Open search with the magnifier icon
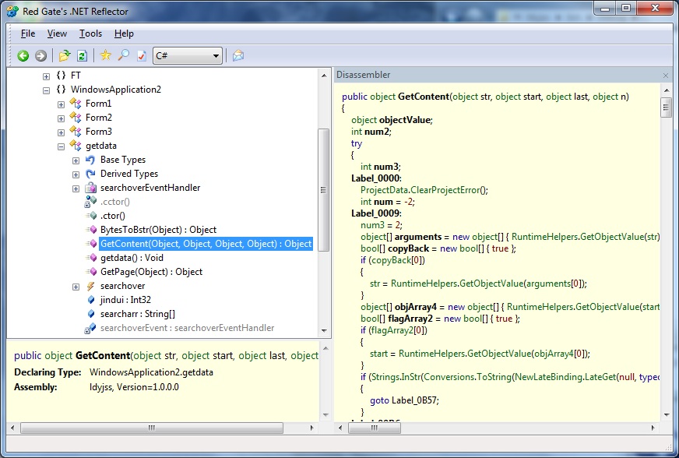Viewport: 679px width, 458px height. tap(123, 55)
